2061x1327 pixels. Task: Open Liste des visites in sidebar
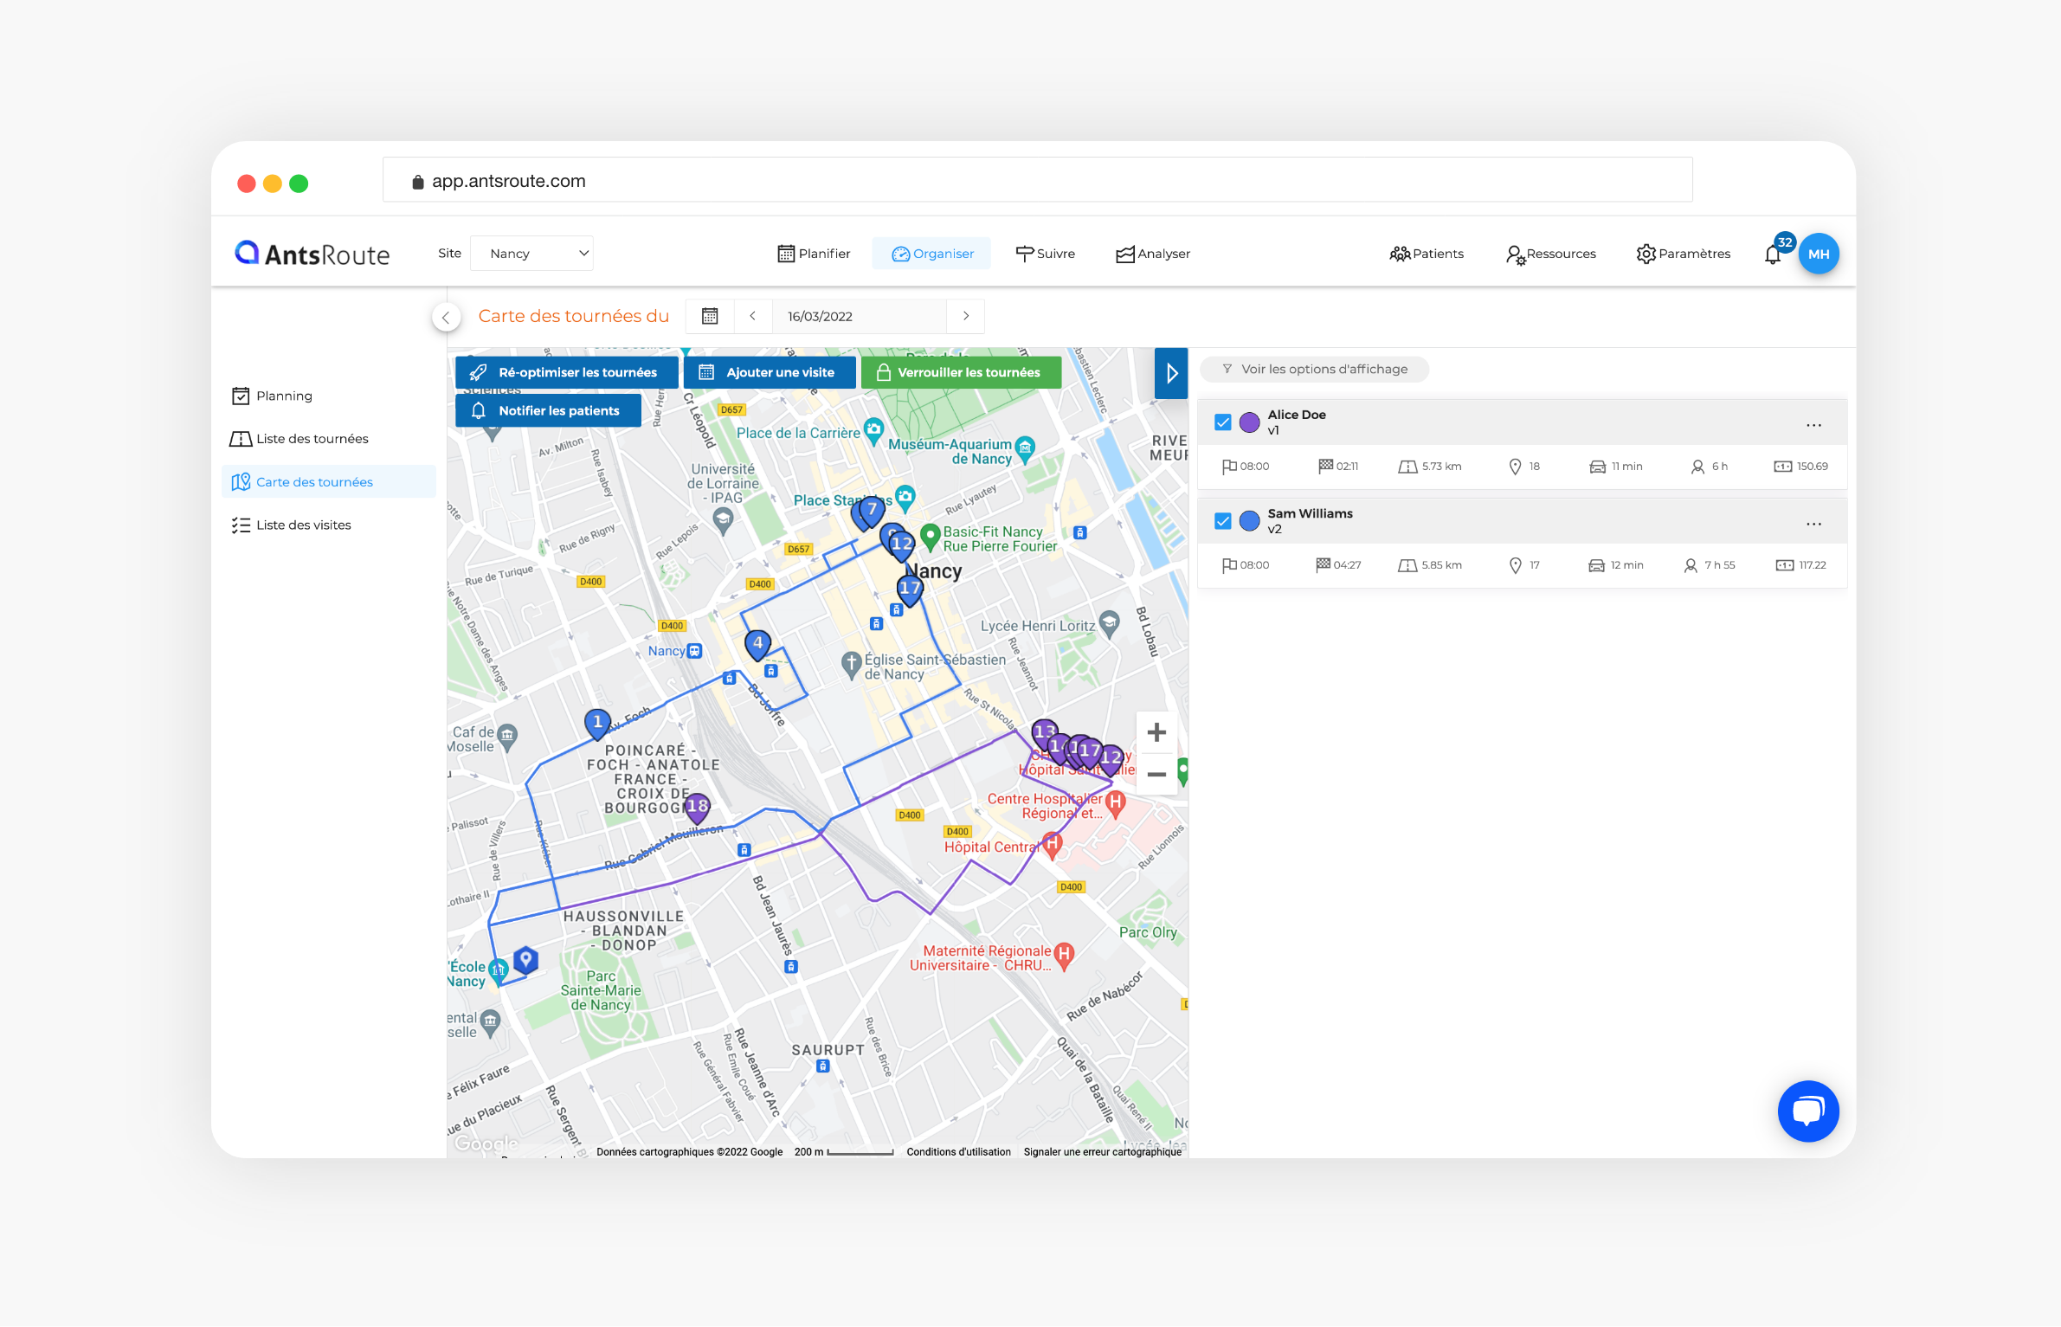tap(291, 525)
